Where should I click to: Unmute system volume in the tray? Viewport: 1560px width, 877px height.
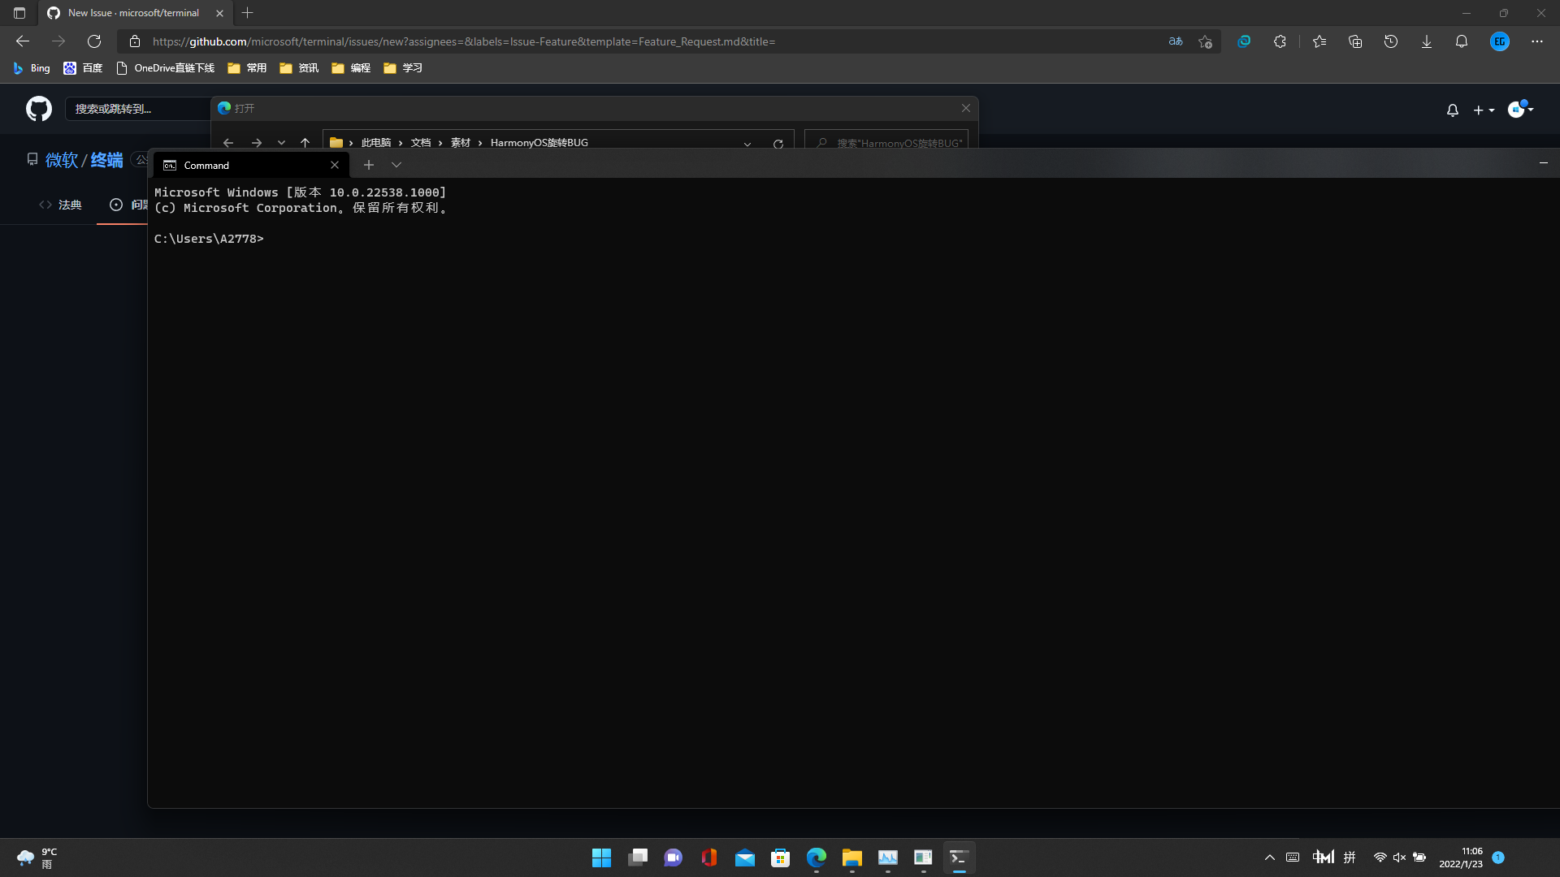coord(1399,857)
